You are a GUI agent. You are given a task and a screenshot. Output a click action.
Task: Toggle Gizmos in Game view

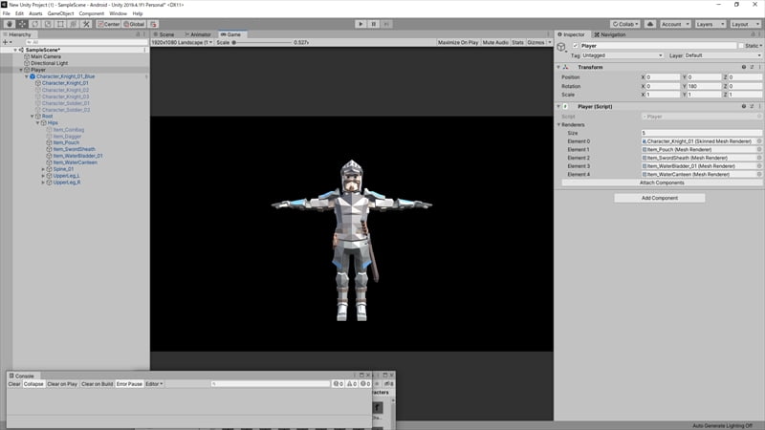(x=535, y=42)
